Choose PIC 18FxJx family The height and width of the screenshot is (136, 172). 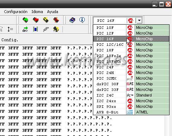click(131, 56)
